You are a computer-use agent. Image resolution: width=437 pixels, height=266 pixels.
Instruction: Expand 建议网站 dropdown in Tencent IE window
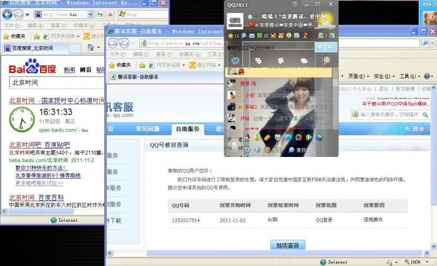pos(219,65)
